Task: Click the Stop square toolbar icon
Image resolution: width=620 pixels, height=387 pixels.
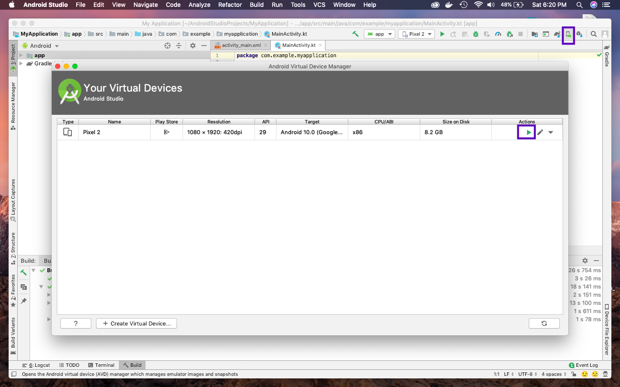Action: click(x=521, y=34)
